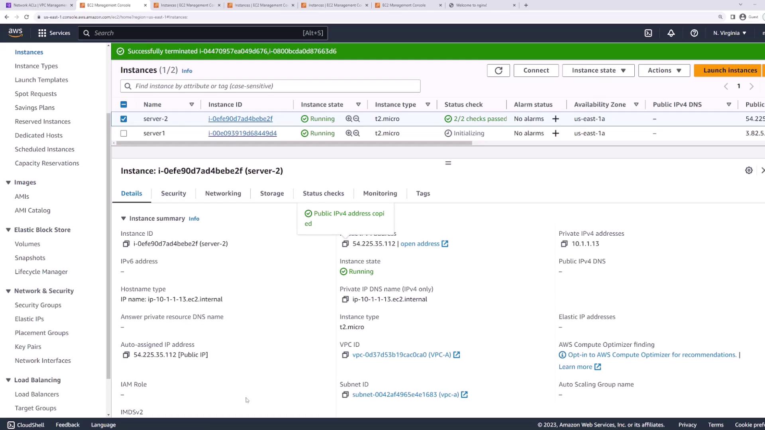Copy the private IPv4 address 10.1.1.13
The width and height of the screenshot is (765, 430).
[x=564, y=244]
